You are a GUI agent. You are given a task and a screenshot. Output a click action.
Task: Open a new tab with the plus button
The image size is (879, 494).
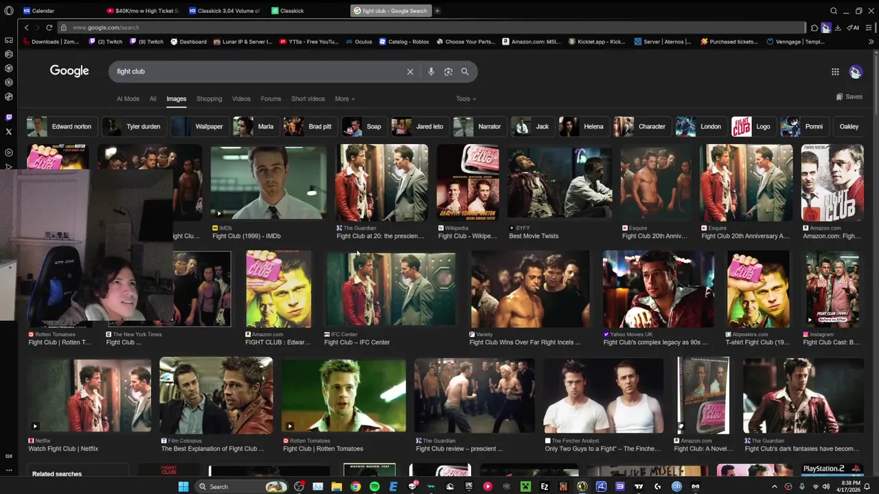(437, 10)
